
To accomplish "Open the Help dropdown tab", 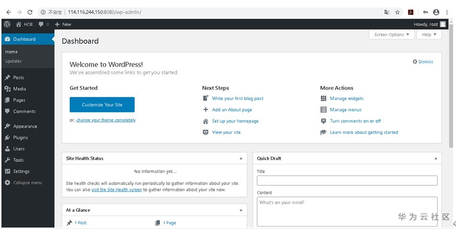I will pos(429,35).
